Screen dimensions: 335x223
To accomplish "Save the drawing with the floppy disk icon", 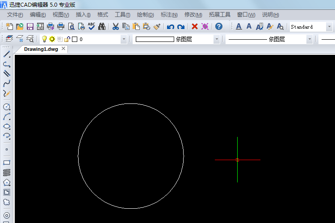I will pyautogui.click(x=30, y=26).
